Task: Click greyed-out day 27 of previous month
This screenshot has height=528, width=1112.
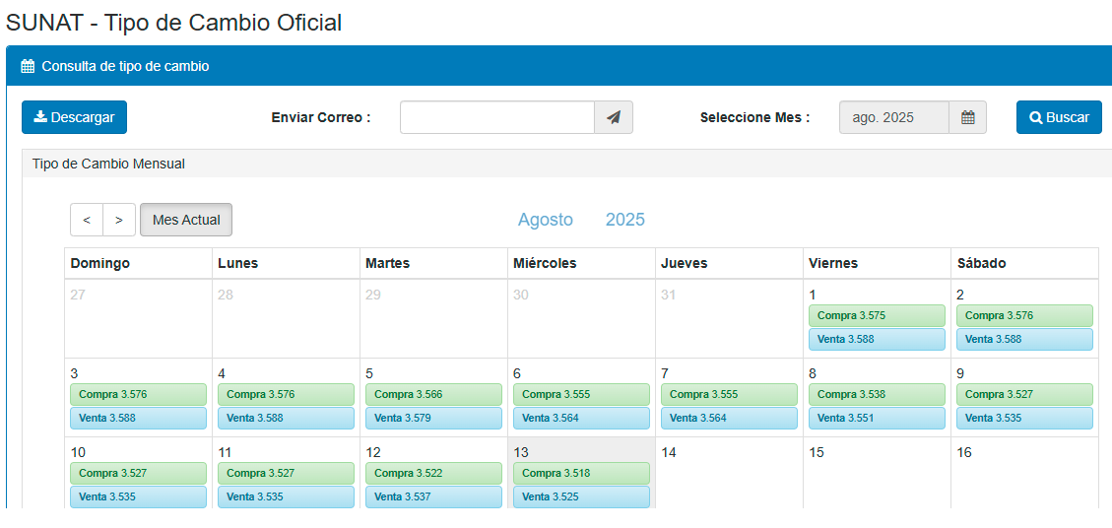Action: [77, 296]
